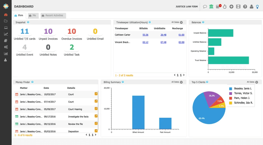
Task: Open Vincent Brack billable 02:12 link
Action: (145, 42)
